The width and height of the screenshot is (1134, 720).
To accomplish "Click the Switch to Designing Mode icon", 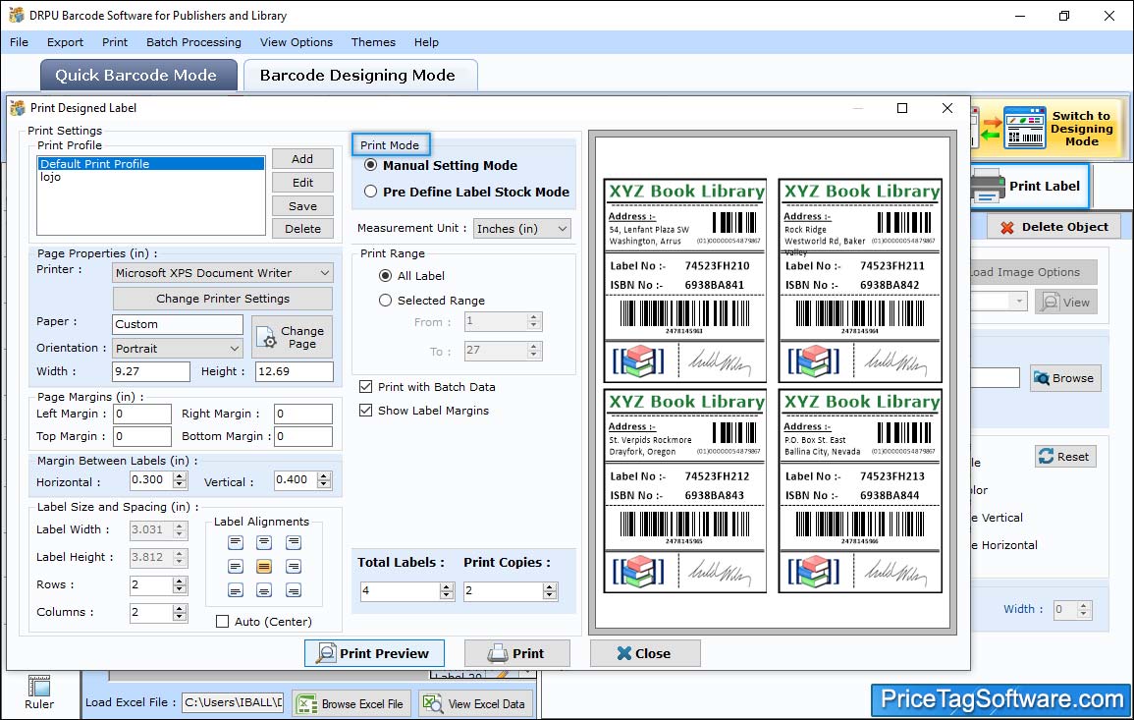I will pos(1024,128).
